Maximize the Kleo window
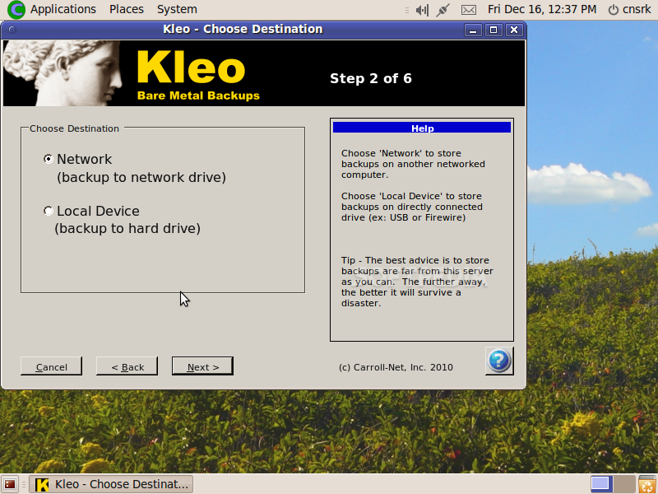 493,30
